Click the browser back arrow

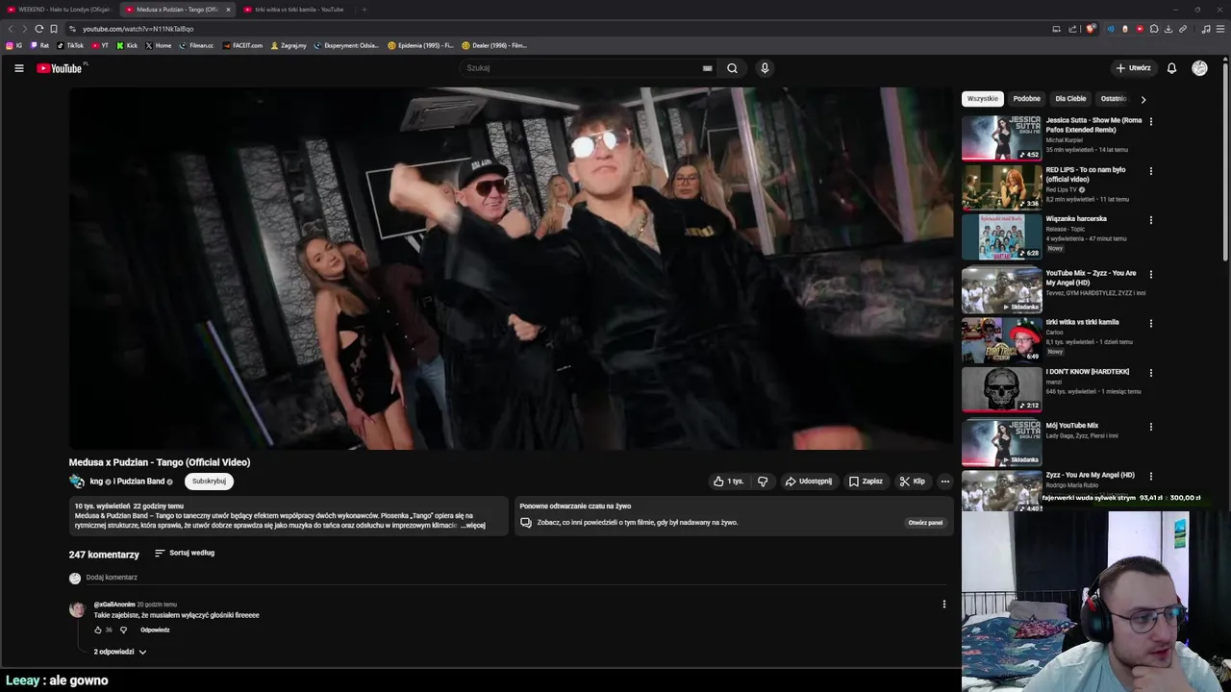click(11, 29)
